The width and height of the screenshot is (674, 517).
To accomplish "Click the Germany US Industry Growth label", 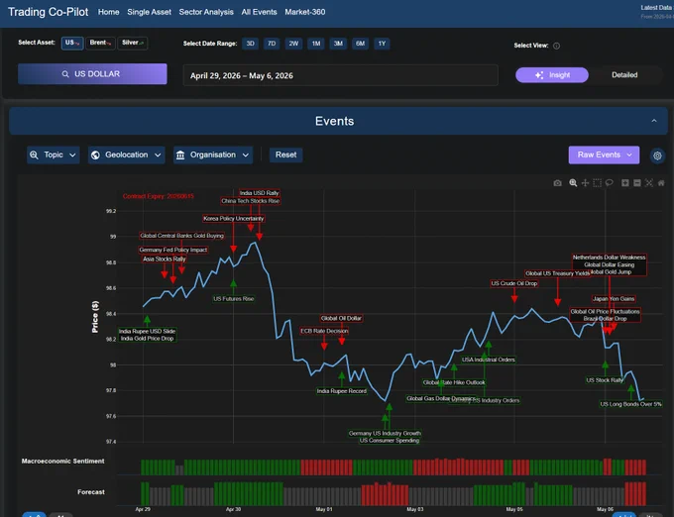I will (385, 433).
